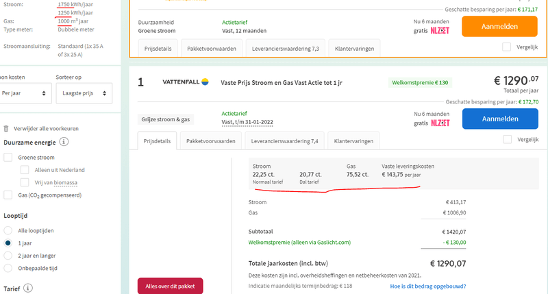Click the Dubbele meter value
The image size is (548, 294).
tap(76, 29)
